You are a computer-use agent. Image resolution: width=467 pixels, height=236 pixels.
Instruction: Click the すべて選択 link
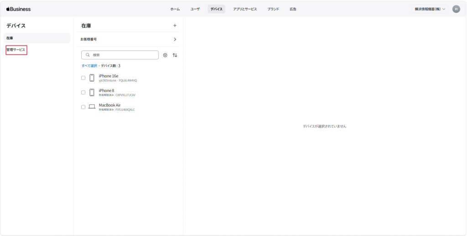(89, 66)
